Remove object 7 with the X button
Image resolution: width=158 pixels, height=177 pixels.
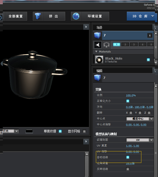pos(150,36)
